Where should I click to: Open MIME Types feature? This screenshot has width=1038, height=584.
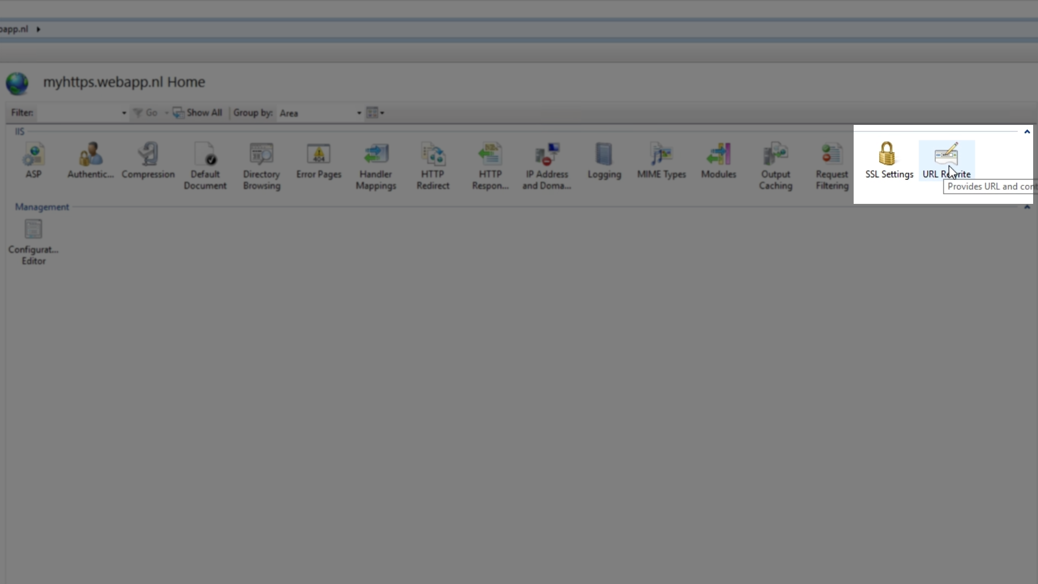661,160
